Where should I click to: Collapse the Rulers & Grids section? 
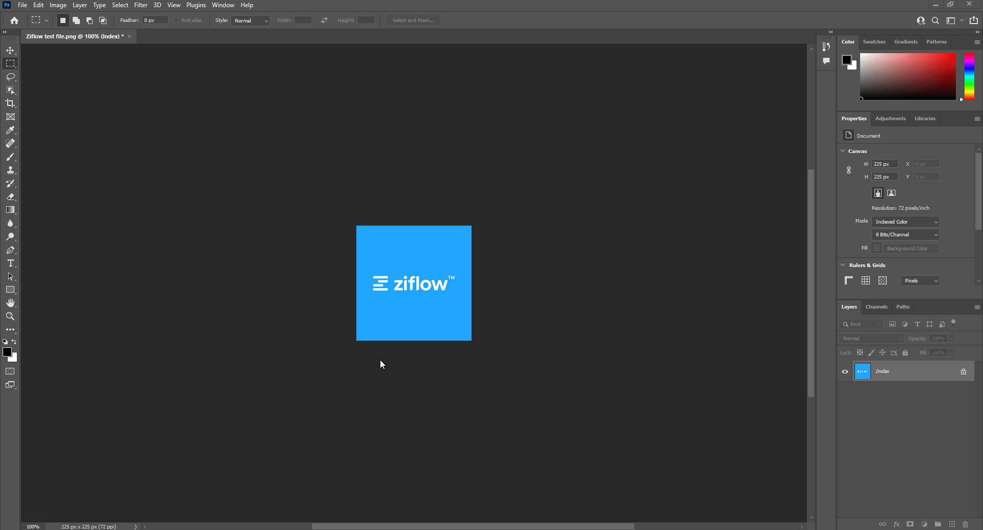pyautogui.click(x=843, y=265)
